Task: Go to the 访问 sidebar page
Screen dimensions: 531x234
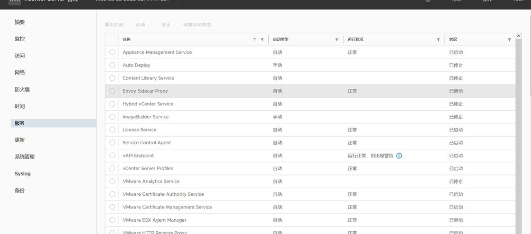Action: (20, 56)
